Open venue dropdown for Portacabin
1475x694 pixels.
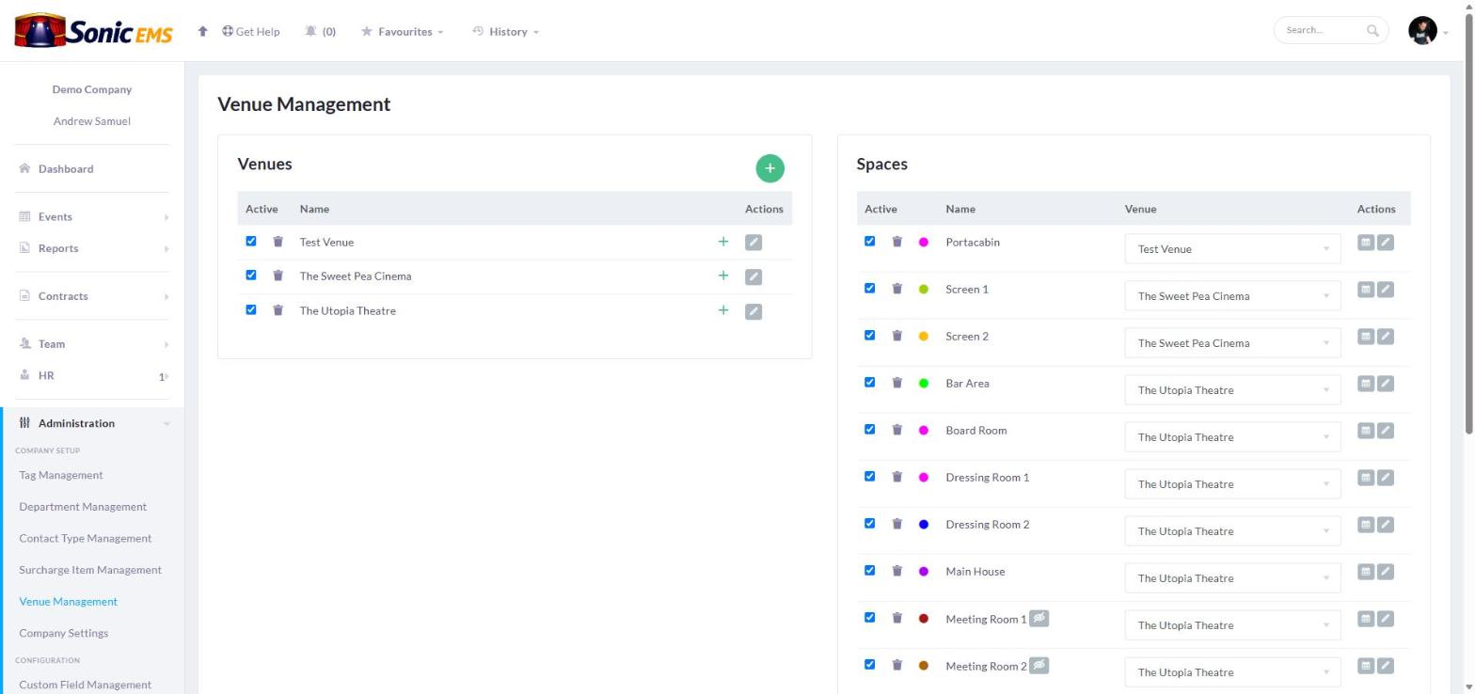pyautogui.click(x=1232, y=249)
